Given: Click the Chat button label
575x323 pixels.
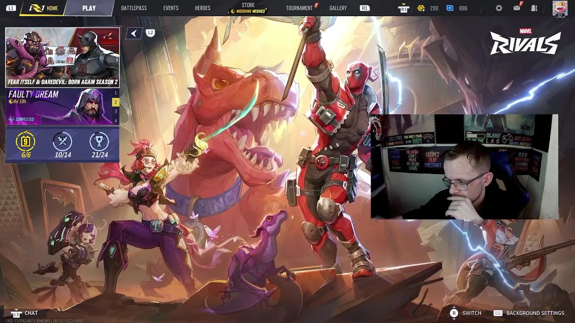Looking at the screenshot, I should pyautogui.click(x=31, y=313).
